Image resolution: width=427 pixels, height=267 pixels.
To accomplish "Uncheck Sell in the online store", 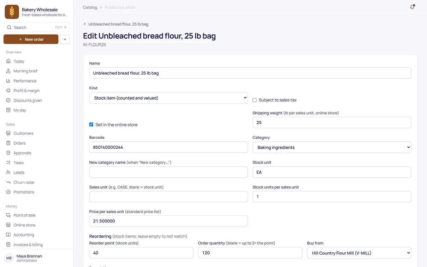I will pyautogui.click(x=91, y=124).
